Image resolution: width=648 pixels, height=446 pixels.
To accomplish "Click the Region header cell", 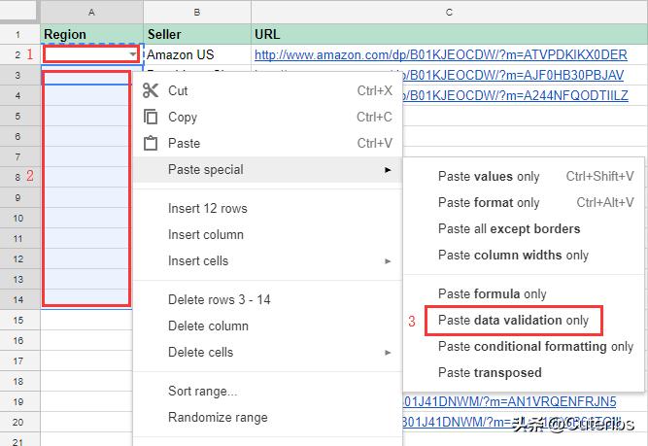I will click(91, 34).
